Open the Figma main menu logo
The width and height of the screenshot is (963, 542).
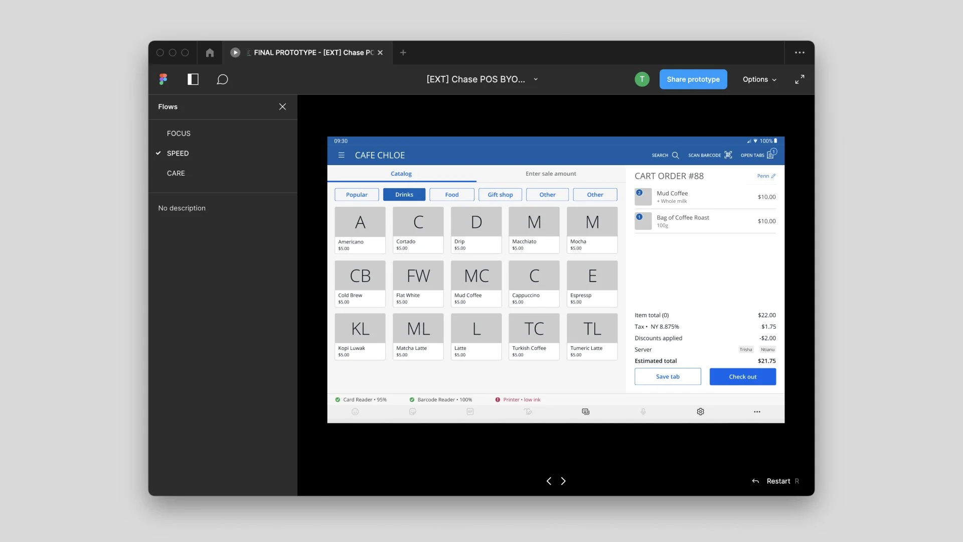tap(163, 79)
